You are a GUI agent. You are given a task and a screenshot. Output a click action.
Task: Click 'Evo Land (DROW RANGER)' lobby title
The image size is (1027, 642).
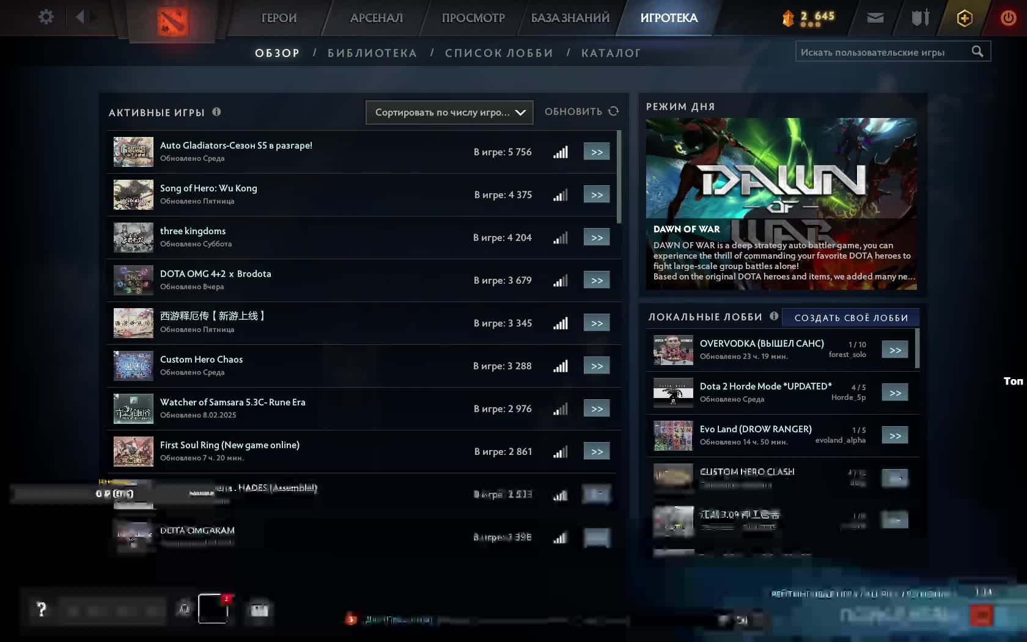756,429
